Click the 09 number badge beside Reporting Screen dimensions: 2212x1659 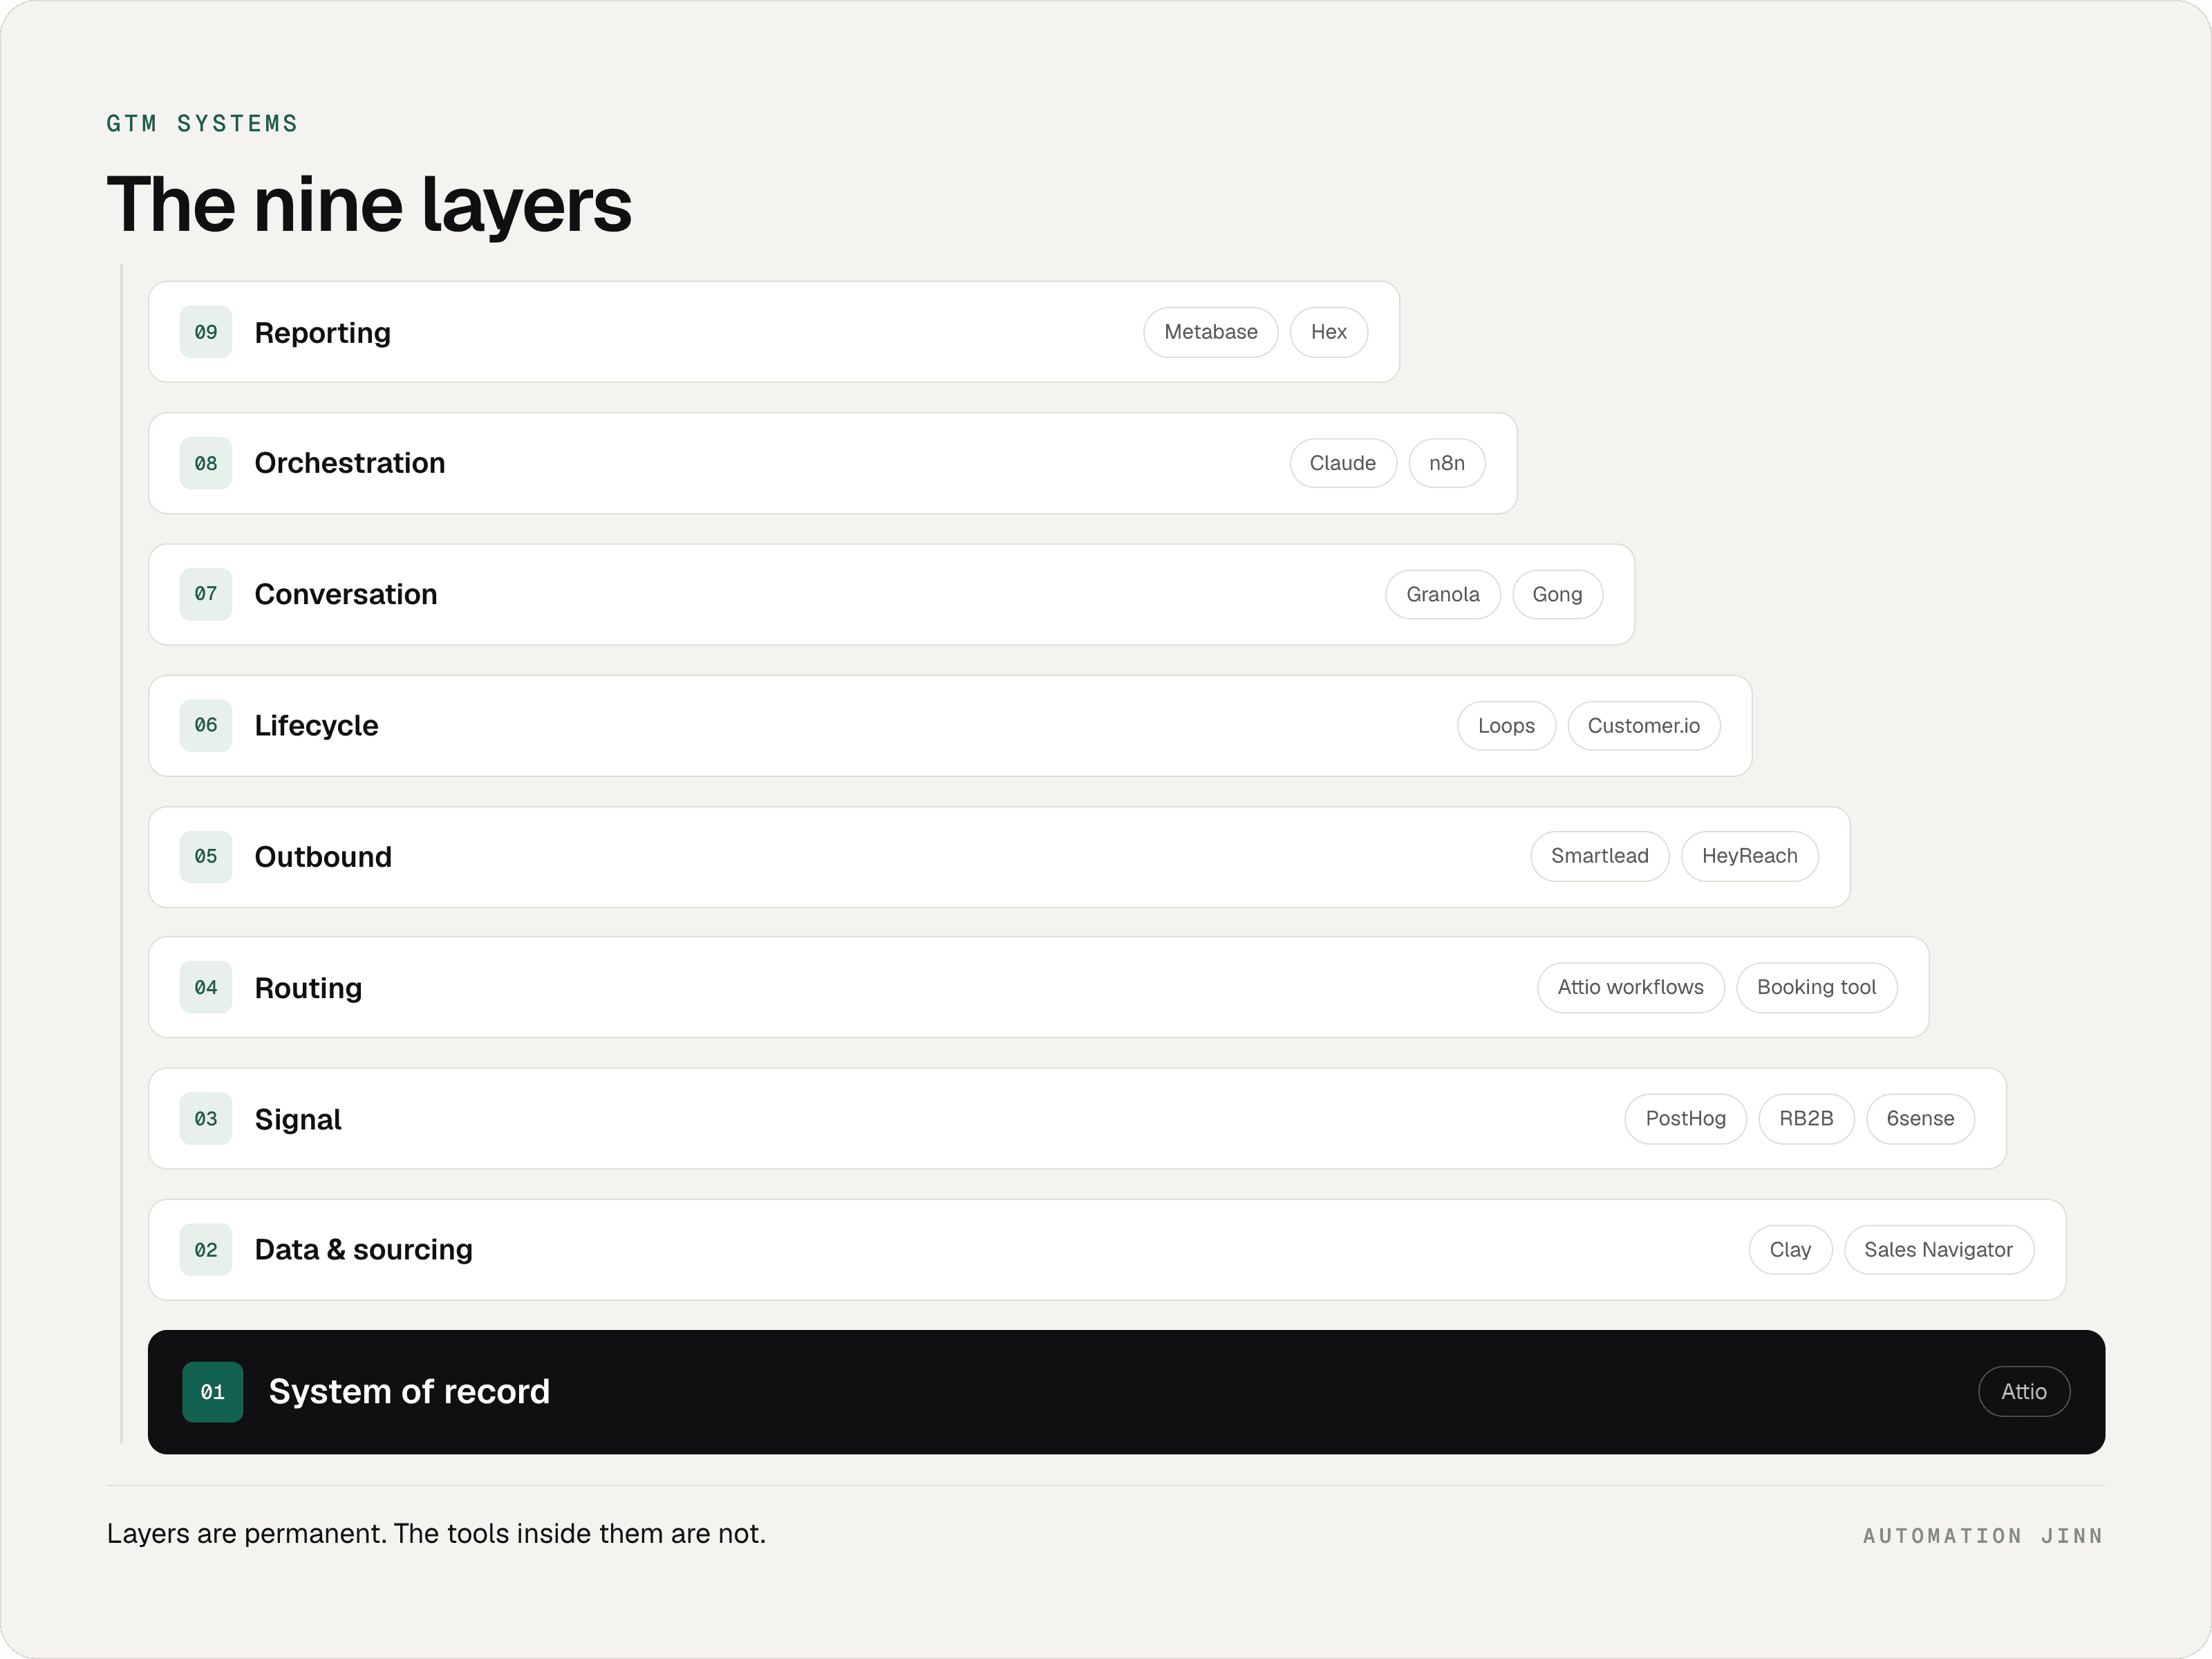point(206,332)
